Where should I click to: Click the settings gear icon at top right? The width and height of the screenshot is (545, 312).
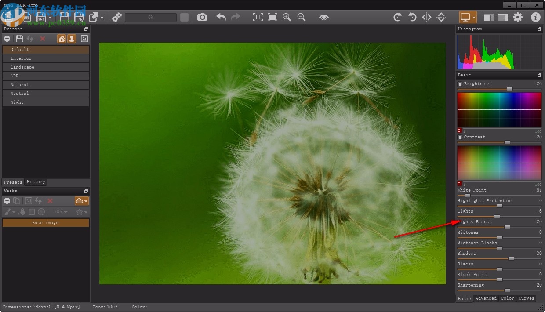click(x=518, y=17)
